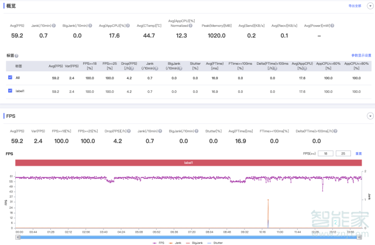
Task: Click the blue timeline range slider bar
Action: pyautogui.click(x=187, y=237)
